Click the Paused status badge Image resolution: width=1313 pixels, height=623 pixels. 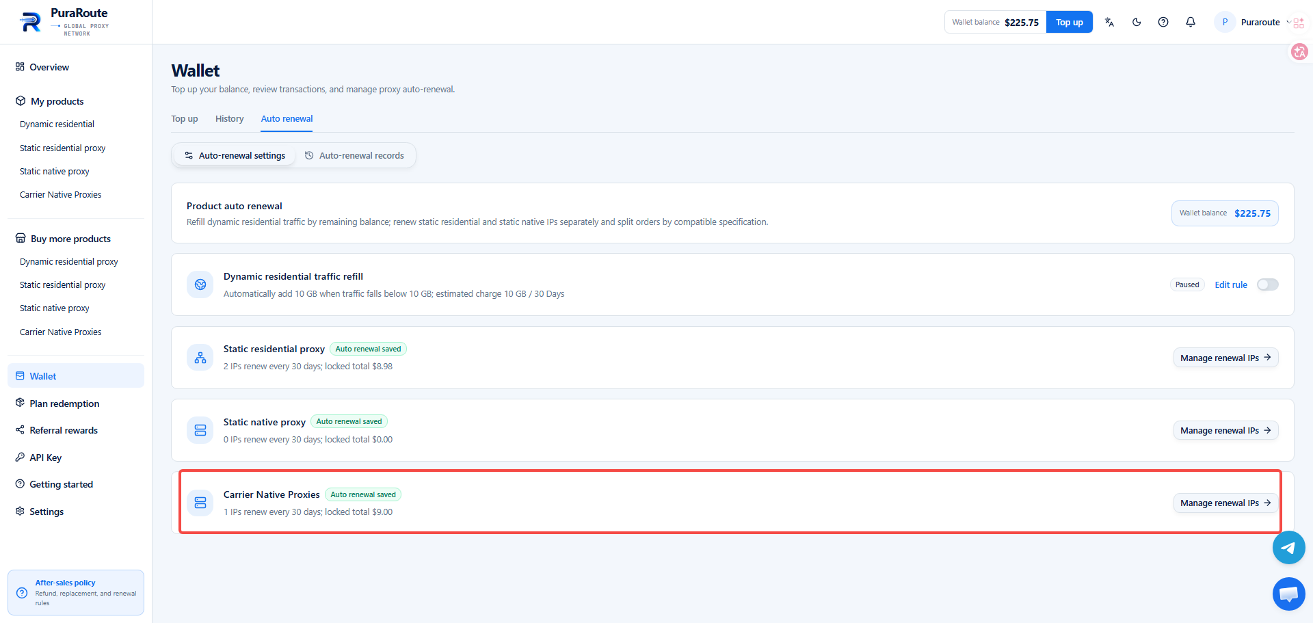pos(1187,284)
